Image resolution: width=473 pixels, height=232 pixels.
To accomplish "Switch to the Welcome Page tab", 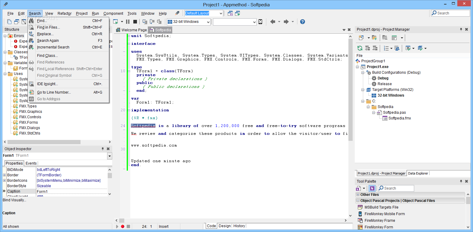I will (x=132, y=30).
